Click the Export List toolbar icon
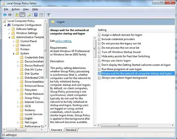The height and width of the screenshot is (139, 177). coord(29,15)
